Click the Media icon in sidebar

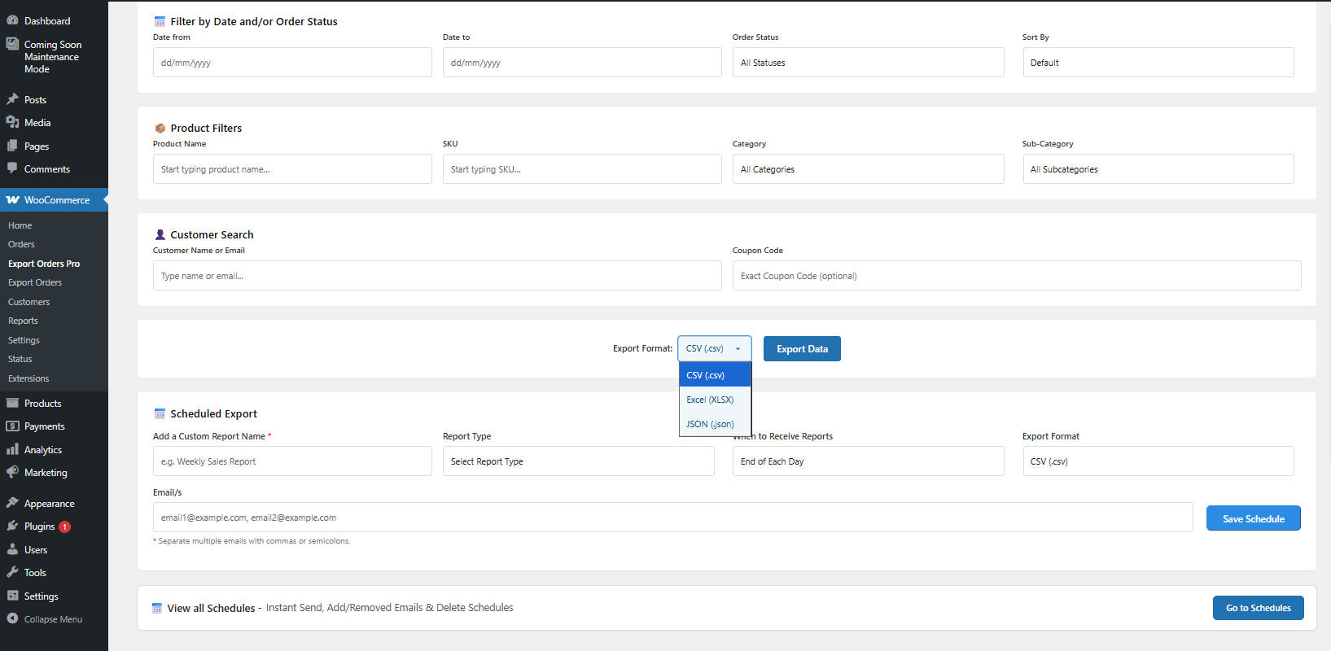coord(12,122)
